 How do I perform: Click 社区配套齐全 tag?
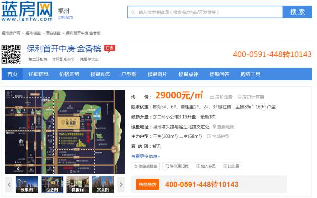click(63, 59)
